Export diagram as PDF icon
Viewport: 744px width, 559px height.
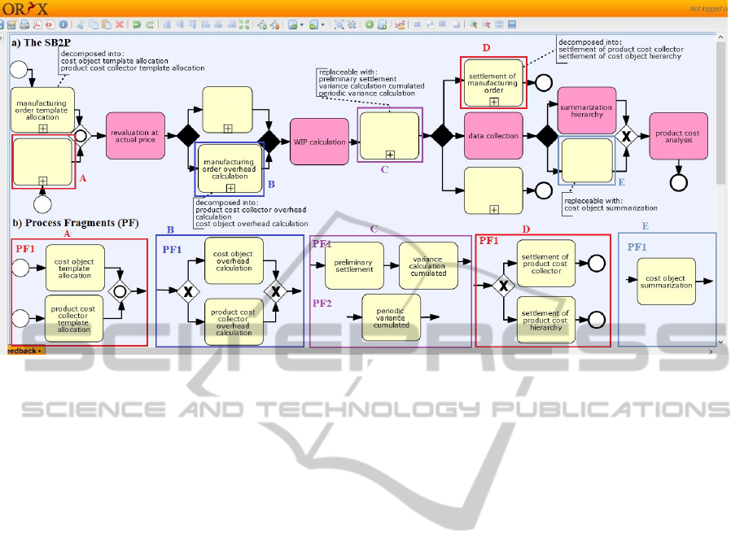[x=37, y=25]
